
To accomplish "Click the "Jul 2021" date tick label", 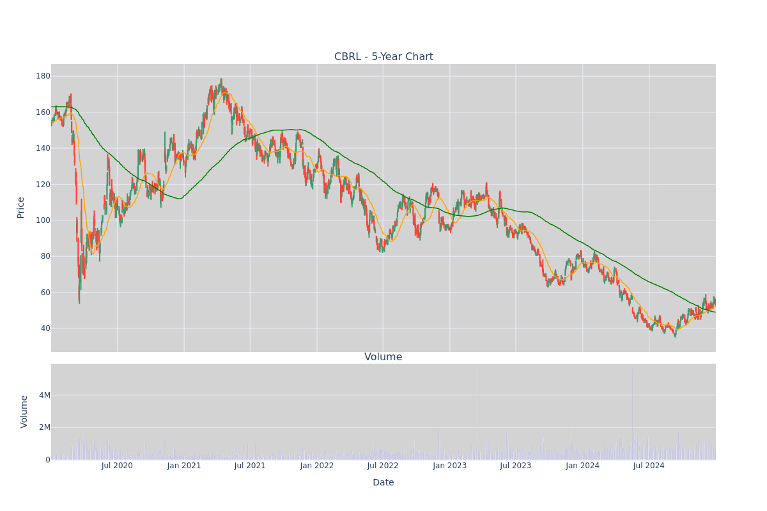I will pyautogui.click(x=250, y=466).
